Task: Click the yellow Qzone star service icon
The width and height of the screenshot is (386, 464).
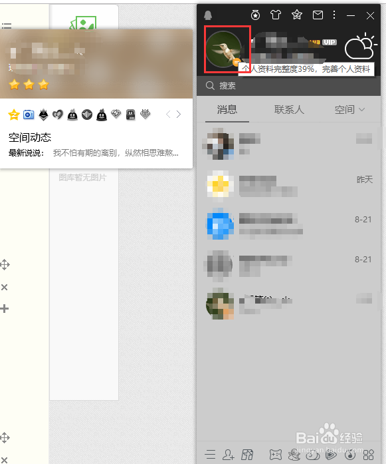Action: tap(13, 115)
